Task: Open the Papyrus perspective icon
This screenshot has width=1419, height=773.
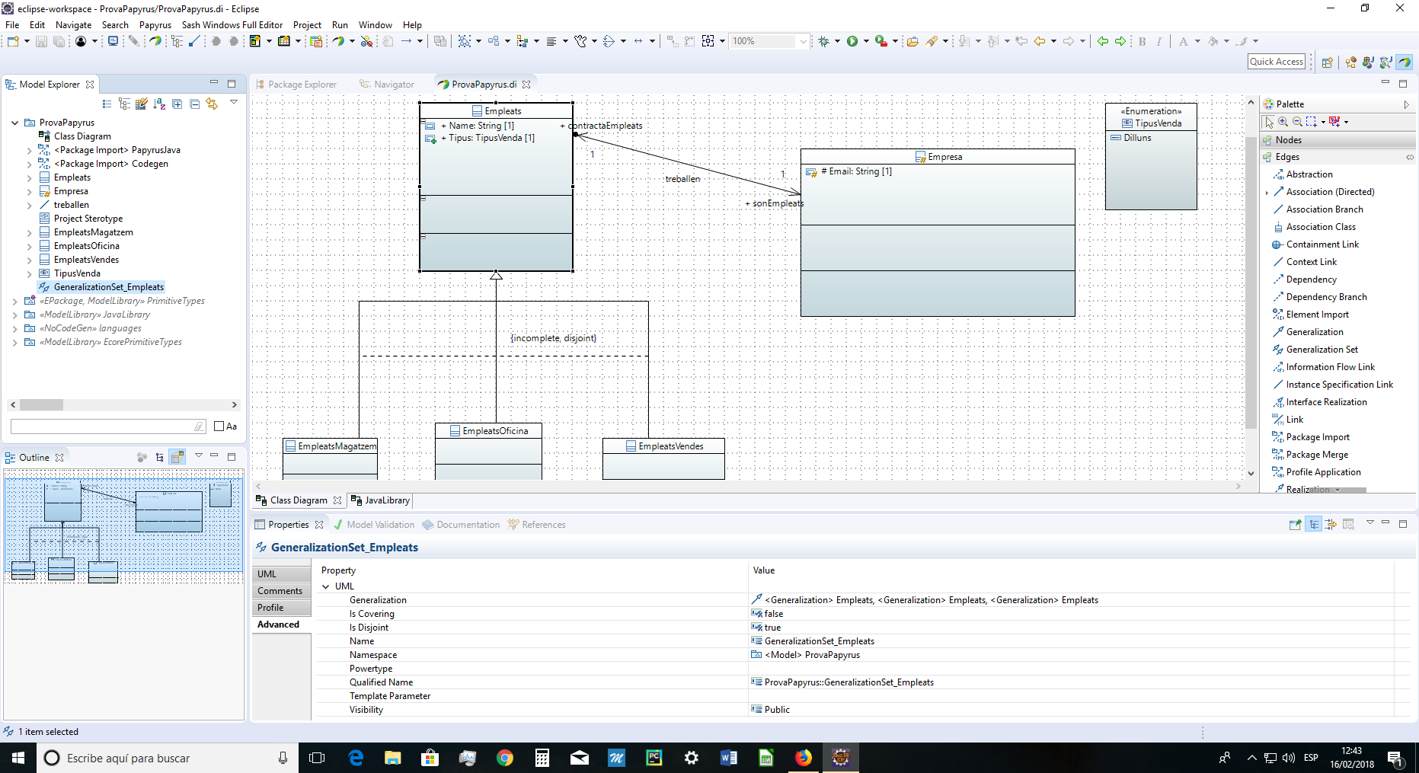Action: tap(1404, 62)
